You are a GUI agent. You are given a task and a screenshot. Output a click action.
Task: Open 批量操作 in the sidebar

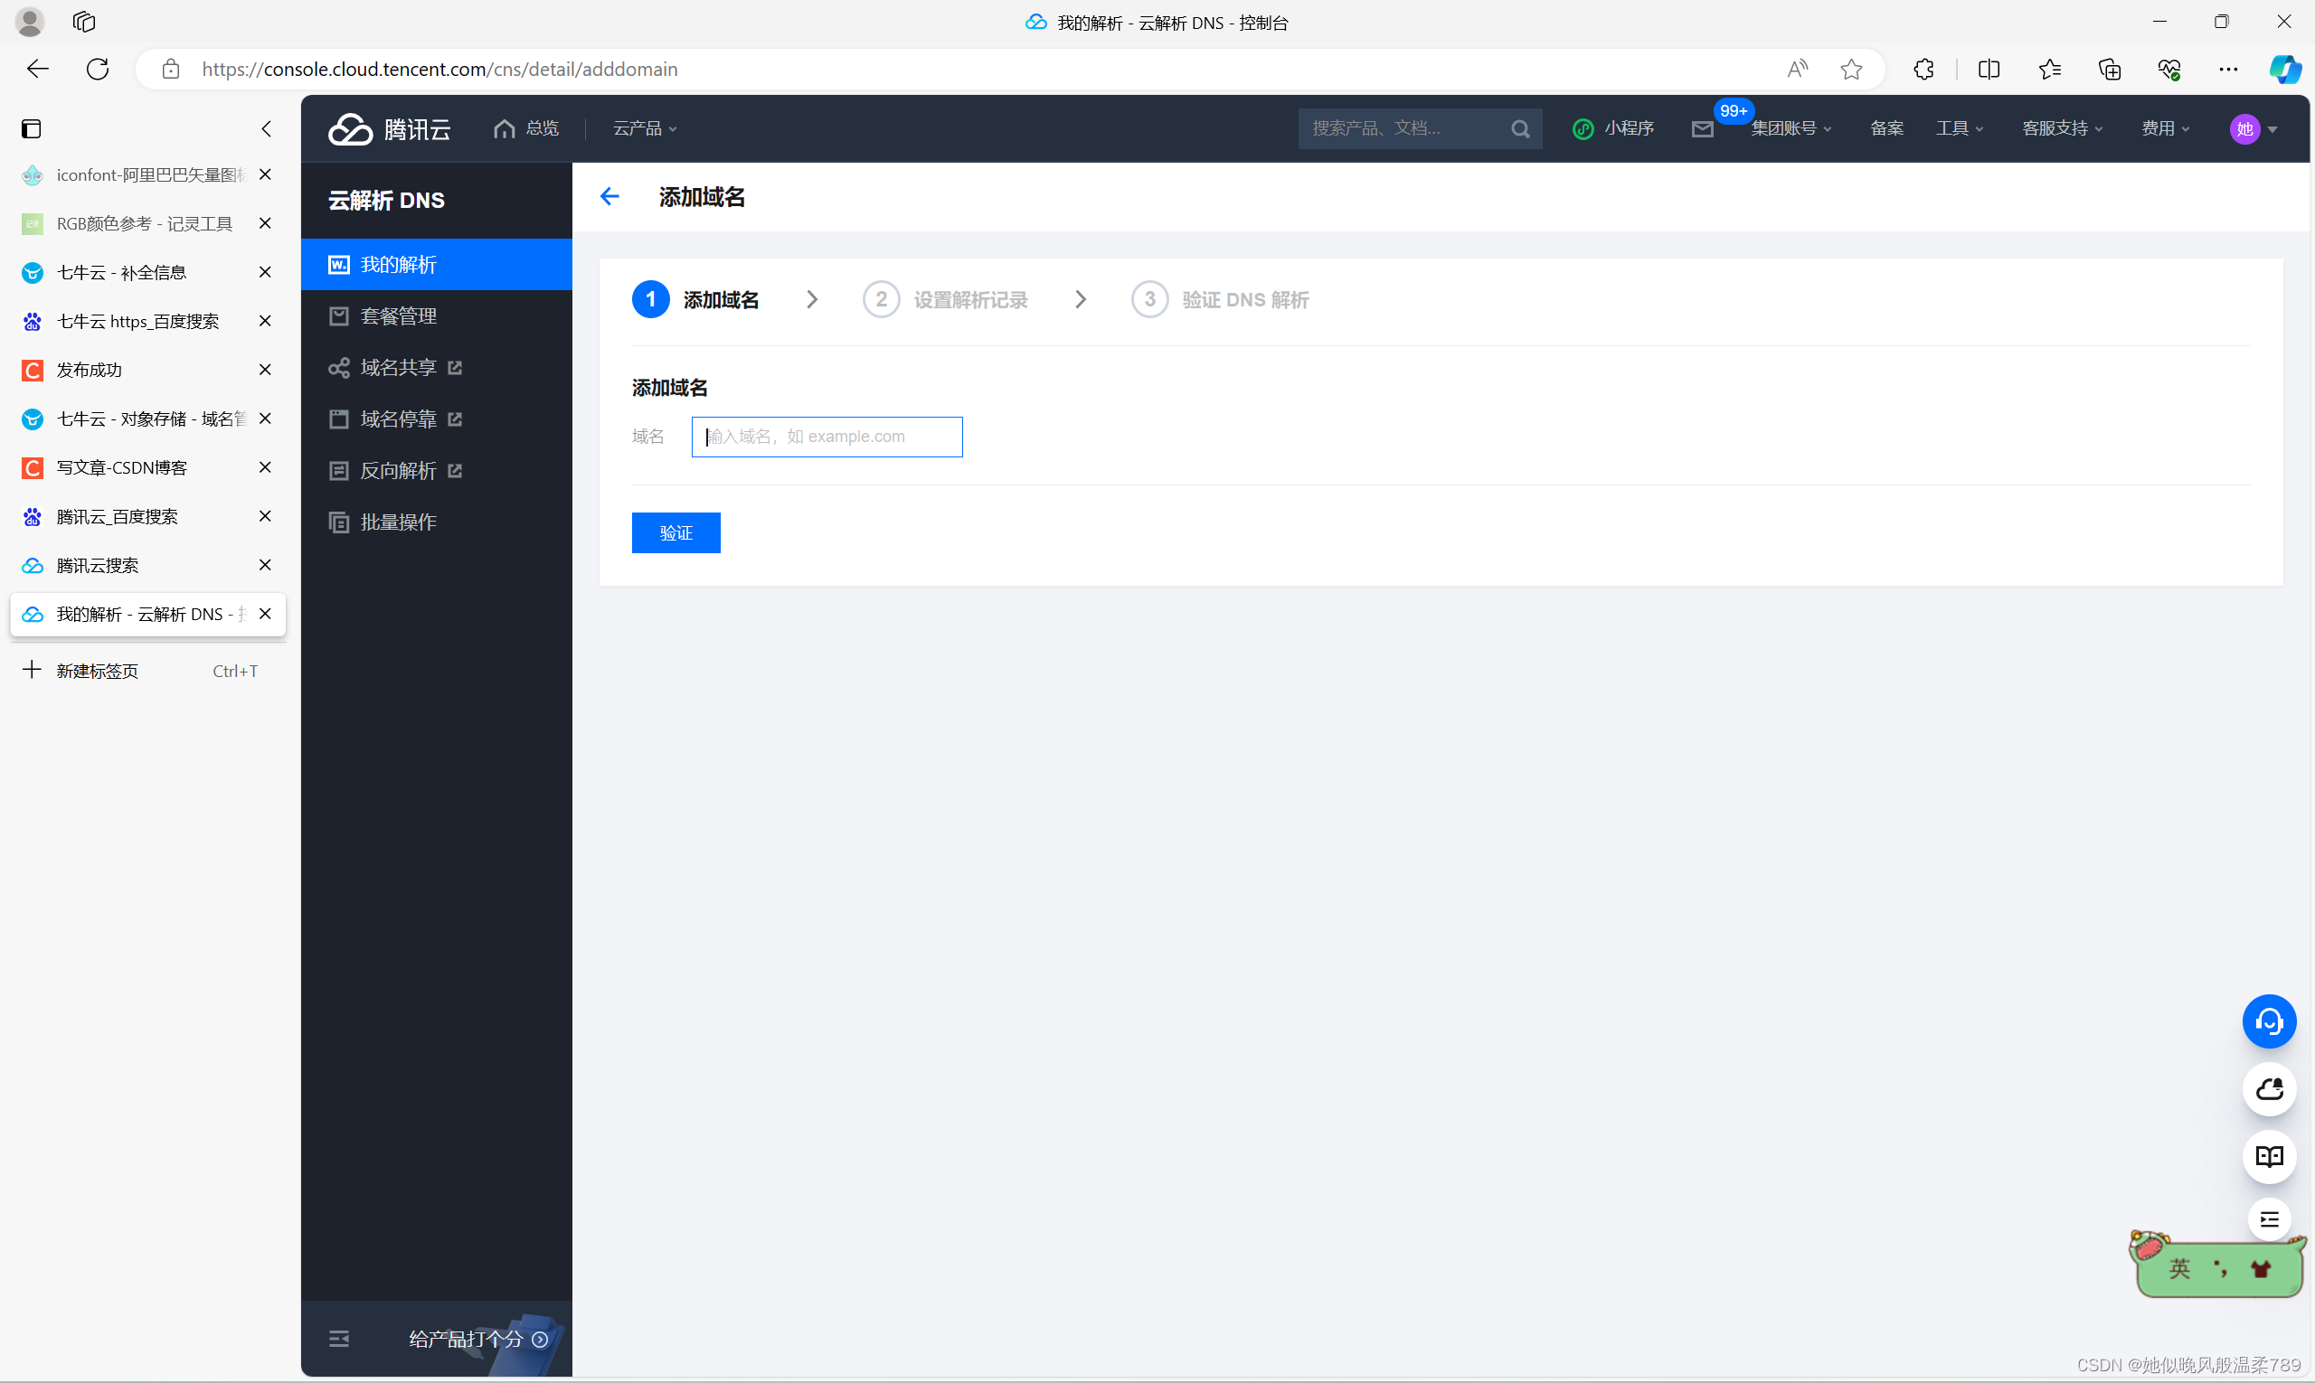[437, 522]
